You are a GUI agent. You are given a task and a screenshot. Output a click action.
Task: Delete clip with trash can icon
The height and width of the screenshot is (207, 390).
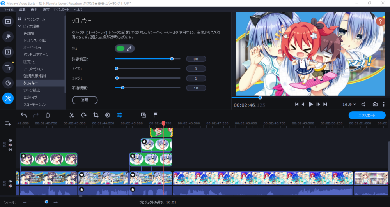coord(48,115)
